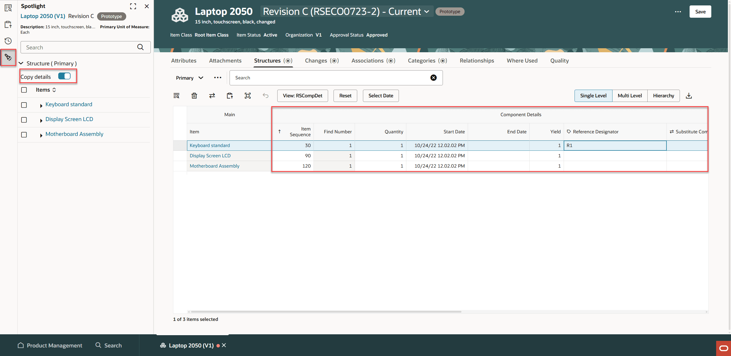
Task: Switch to Multi Level view mode
Action: tap(630, 96)
